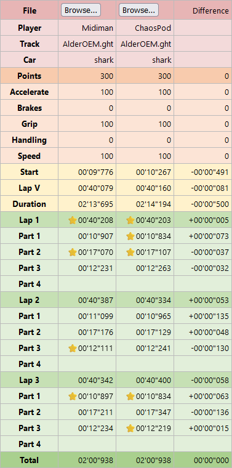
Task: Click Midiman's total time 02'00"938
Action: point(96,461)
